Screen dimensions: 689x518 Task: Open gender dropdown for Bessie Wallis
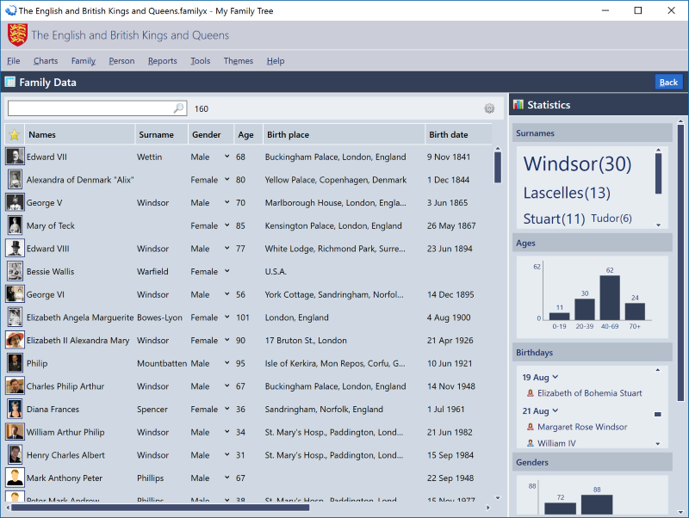[x=227, y=271]
